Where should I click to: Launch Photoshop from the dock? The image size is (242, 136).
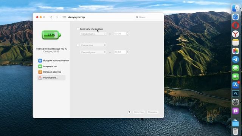tap(236, 94)
